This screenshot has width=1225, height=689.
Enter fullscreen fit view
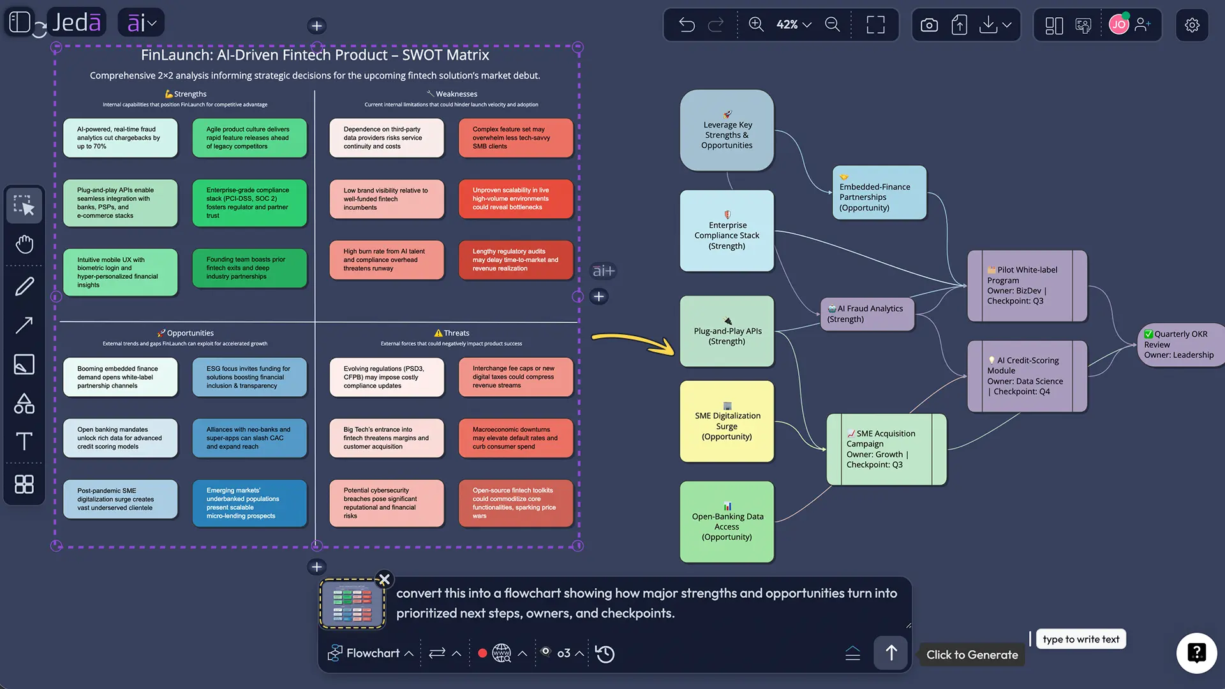(x=875, y=25)
